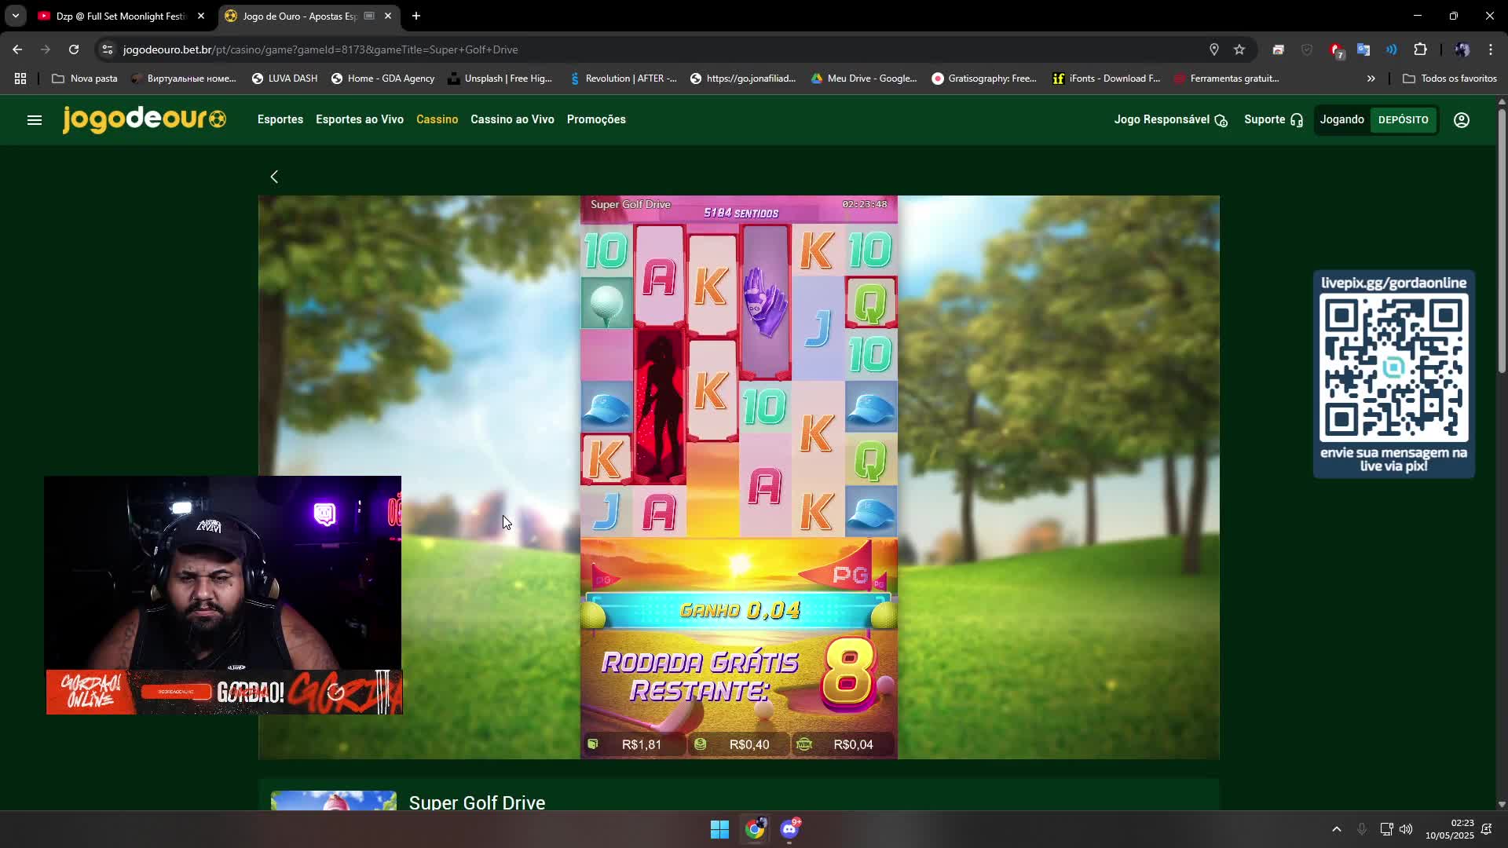Click the Suporte headset link
This screenshot has width=1508, height=848.
[1273, 119]
